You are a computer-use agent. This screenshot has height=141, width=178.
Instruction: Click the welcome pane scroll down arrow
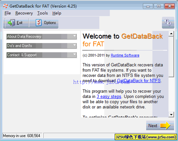click(171, 114)
